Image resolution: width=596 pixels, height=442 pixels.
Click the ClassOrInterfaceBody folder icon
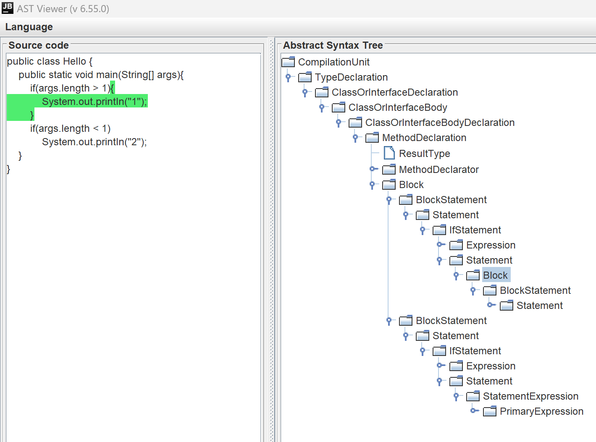pyautogui.click(x=339, y=107)
